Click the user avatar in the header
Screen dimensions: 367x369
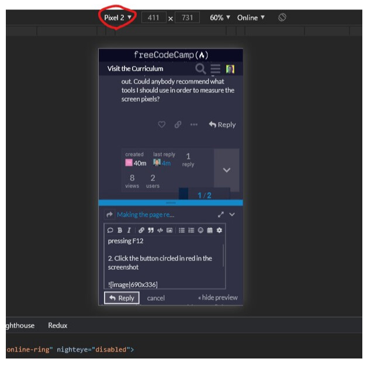(x=230, y=69)
